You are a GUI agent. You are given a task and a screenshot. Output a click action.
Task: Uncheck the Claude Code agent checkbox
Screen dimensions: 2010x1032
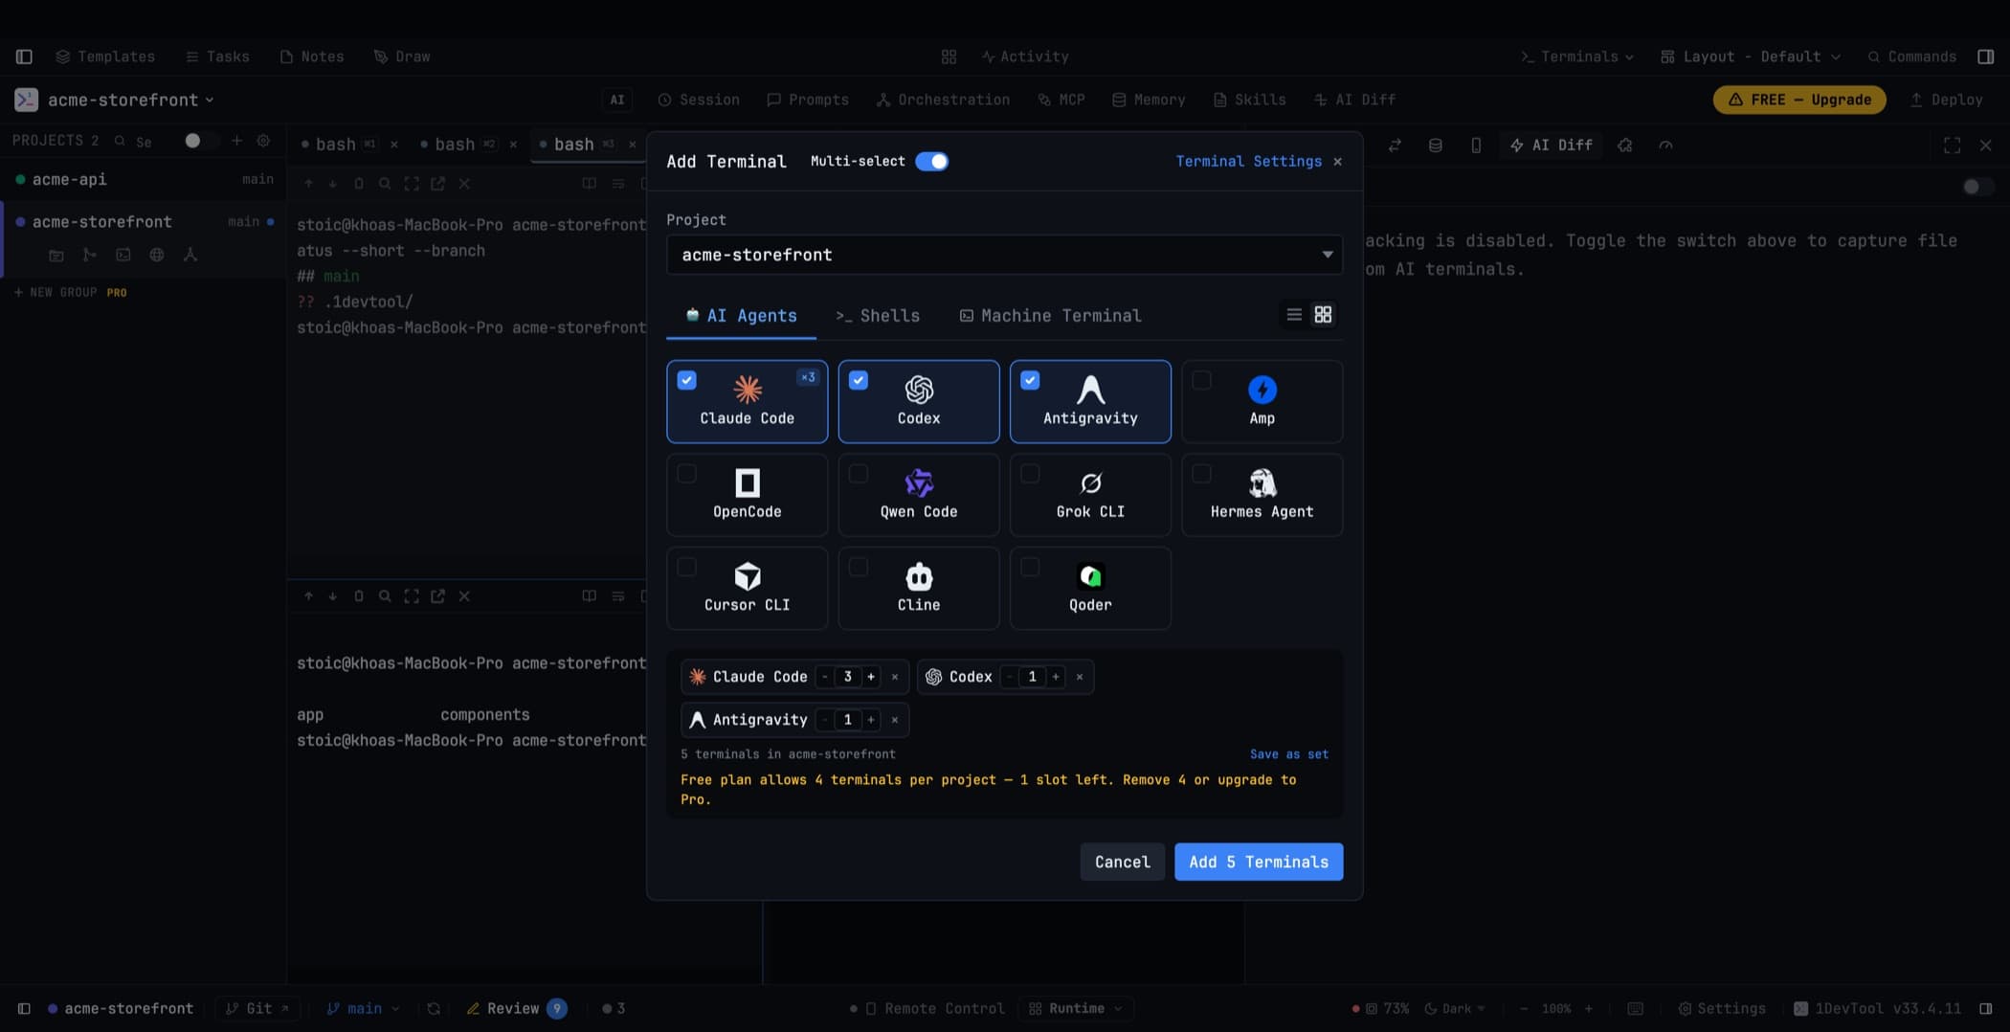[686, 380]
